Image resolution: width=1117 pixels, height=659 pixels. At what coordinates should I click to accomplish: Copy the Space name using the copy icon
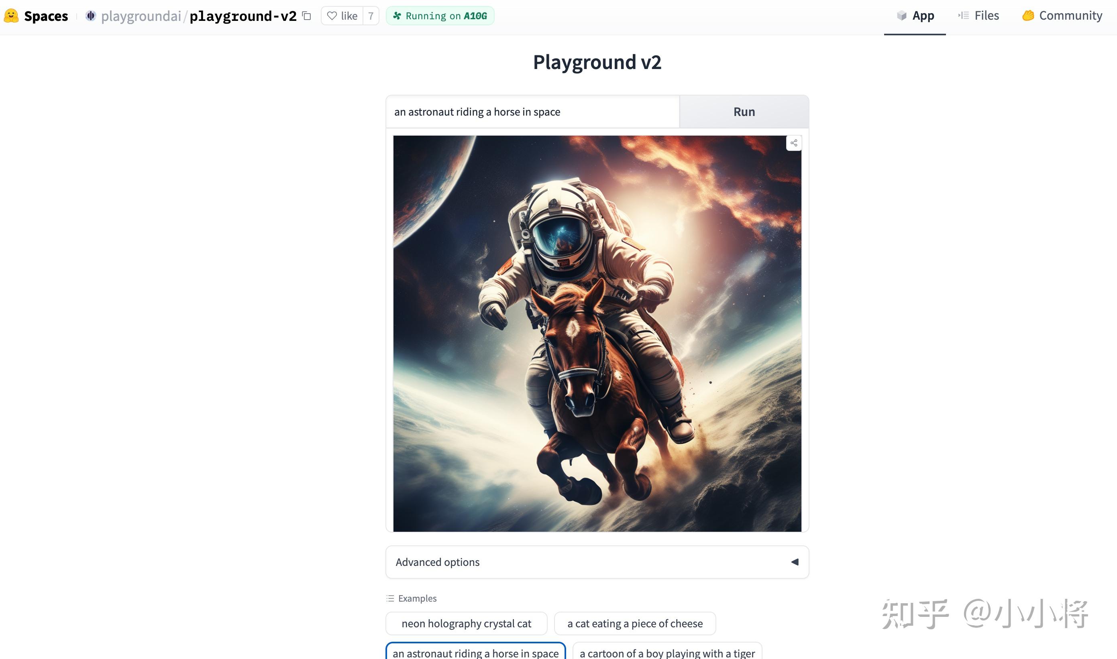coord(306,16)
